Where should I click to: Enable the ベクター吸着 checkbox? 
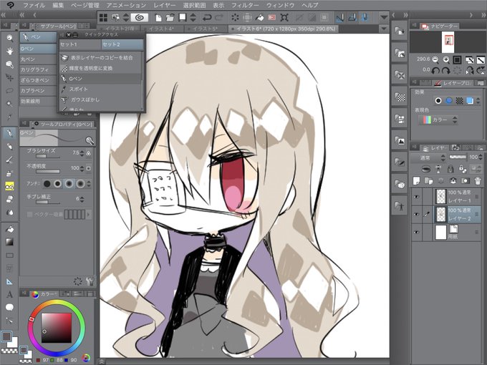30,214
